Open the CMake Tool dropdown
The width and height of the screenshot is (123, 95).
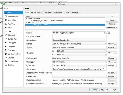point(79,76)
